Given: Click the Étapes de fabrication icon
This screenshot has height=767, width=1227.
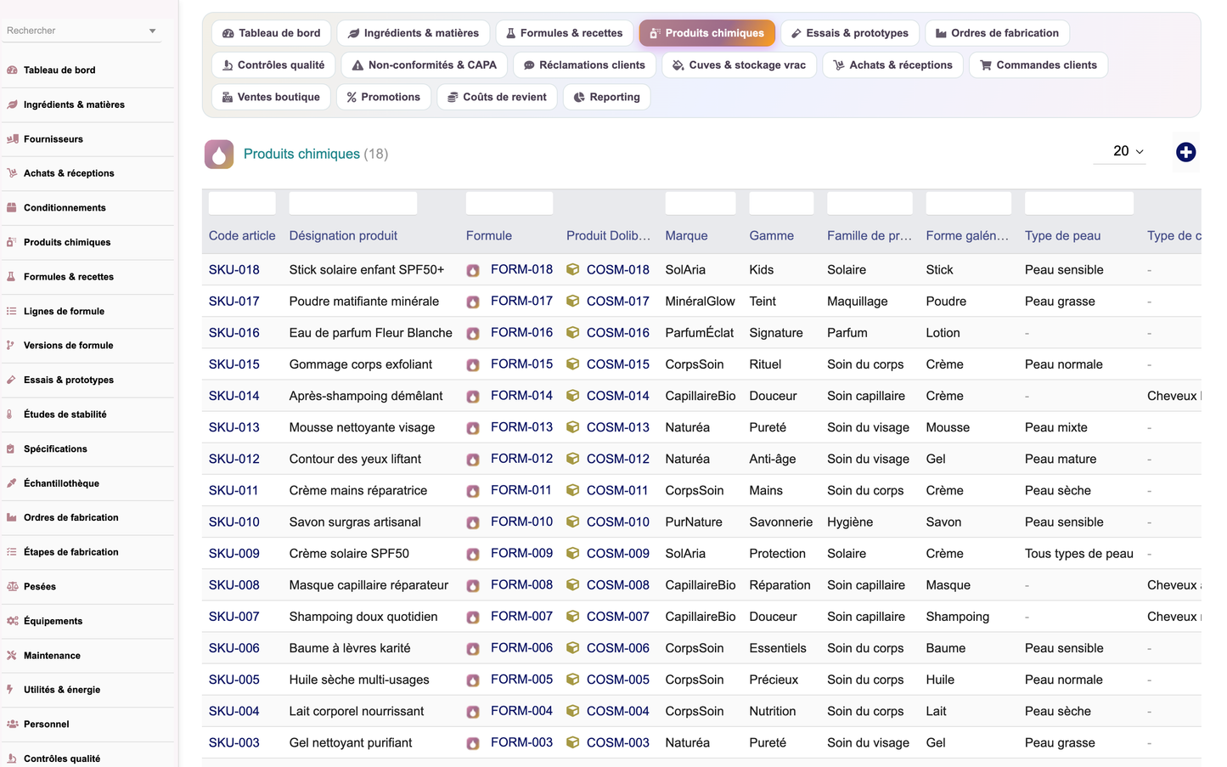Looking at the screenshot, I should tap(12, 552).
